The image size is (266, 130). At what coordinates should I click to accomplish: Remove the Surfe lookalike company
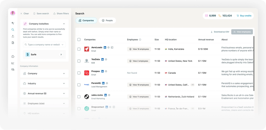click(61, 55)
